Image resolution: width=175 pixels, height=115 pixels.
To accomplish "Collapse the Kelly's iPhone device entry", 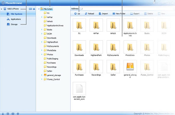I will pos(1,9).
